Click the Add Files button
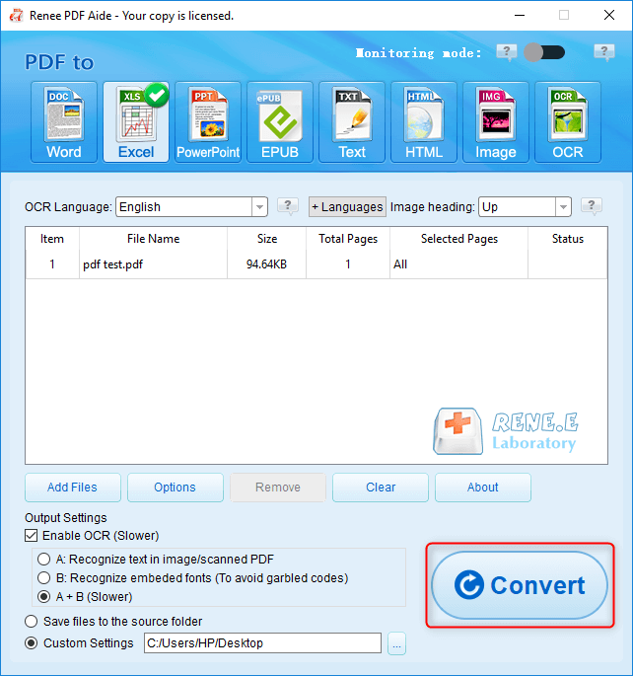 [x=73, y=488]
